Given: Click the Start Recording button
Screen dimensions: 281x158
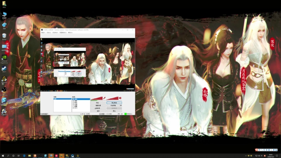Looking at the screenshot, I should (x=113, y=105).
